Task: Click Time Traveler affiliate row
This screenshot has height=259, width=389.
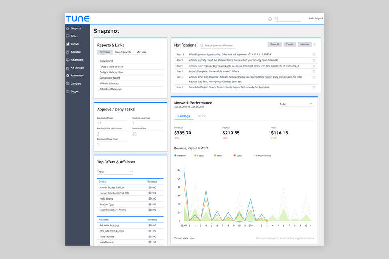Action: pyautogui.click(x=130, y=237)
